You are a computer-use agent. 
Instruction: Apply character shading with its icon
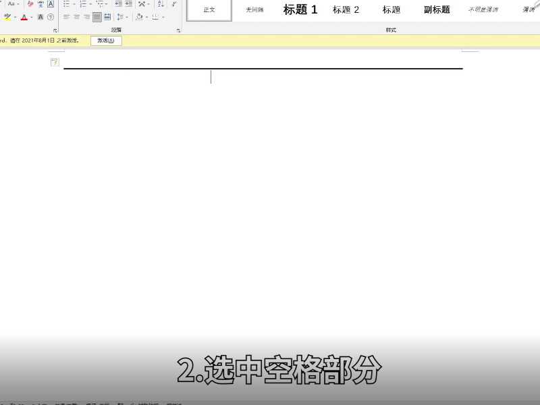[x=39, y=17]
